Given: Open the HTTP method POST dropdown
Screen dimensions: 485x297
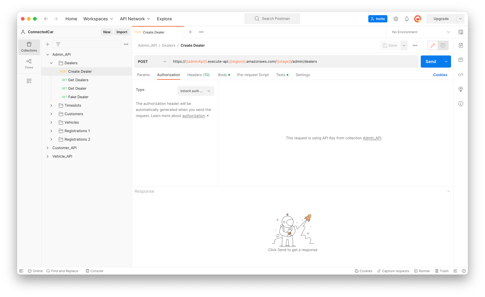Looking at the screenshot, I should point(152,62).
